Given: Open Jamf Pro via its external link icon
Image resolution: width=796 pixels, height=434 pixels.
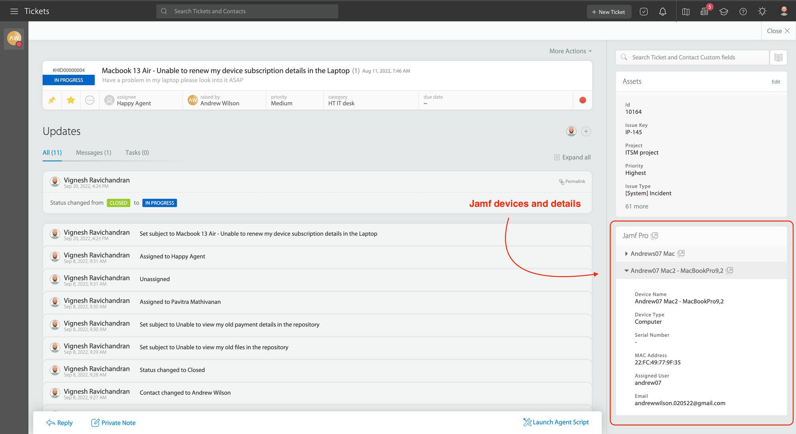Looking at the screenshot, I should (x=655, y=235).
